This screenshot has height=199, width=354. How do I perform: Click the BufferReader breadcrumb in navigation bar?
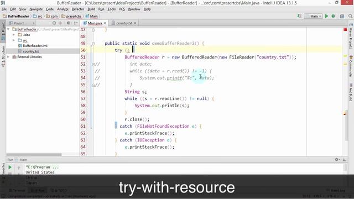click(x=16, y=16)
